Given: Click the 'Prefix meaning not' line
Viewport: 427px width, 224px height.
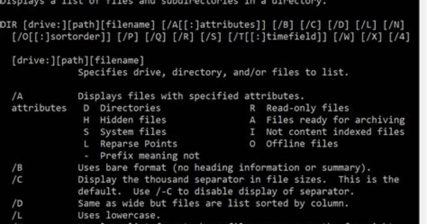Looking at the screenshot, I should pyautogui.click(x=142, y=156).
